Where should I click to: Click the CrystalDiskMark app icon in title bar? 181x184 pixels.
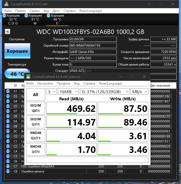[x=28, y=77]
